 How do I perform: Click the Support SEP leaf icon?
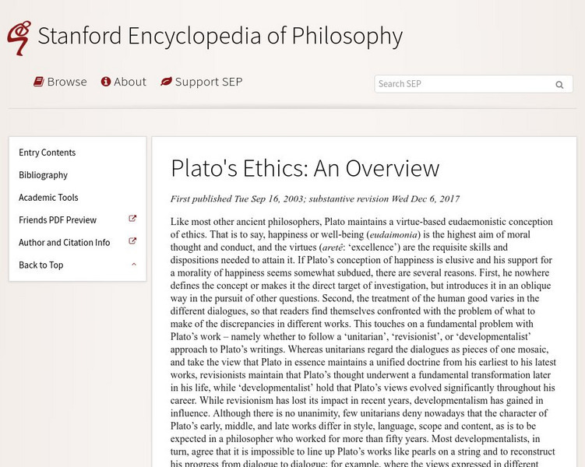tap(166, 82)
